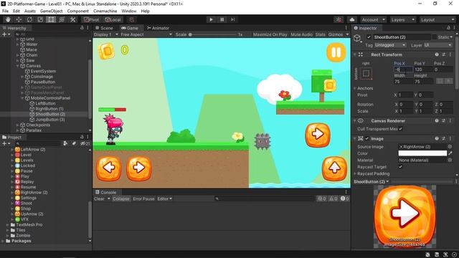This screenshot has height=258, width=459.
Task: Toggle Local handle rotation
Action: (x=113, y=19)
